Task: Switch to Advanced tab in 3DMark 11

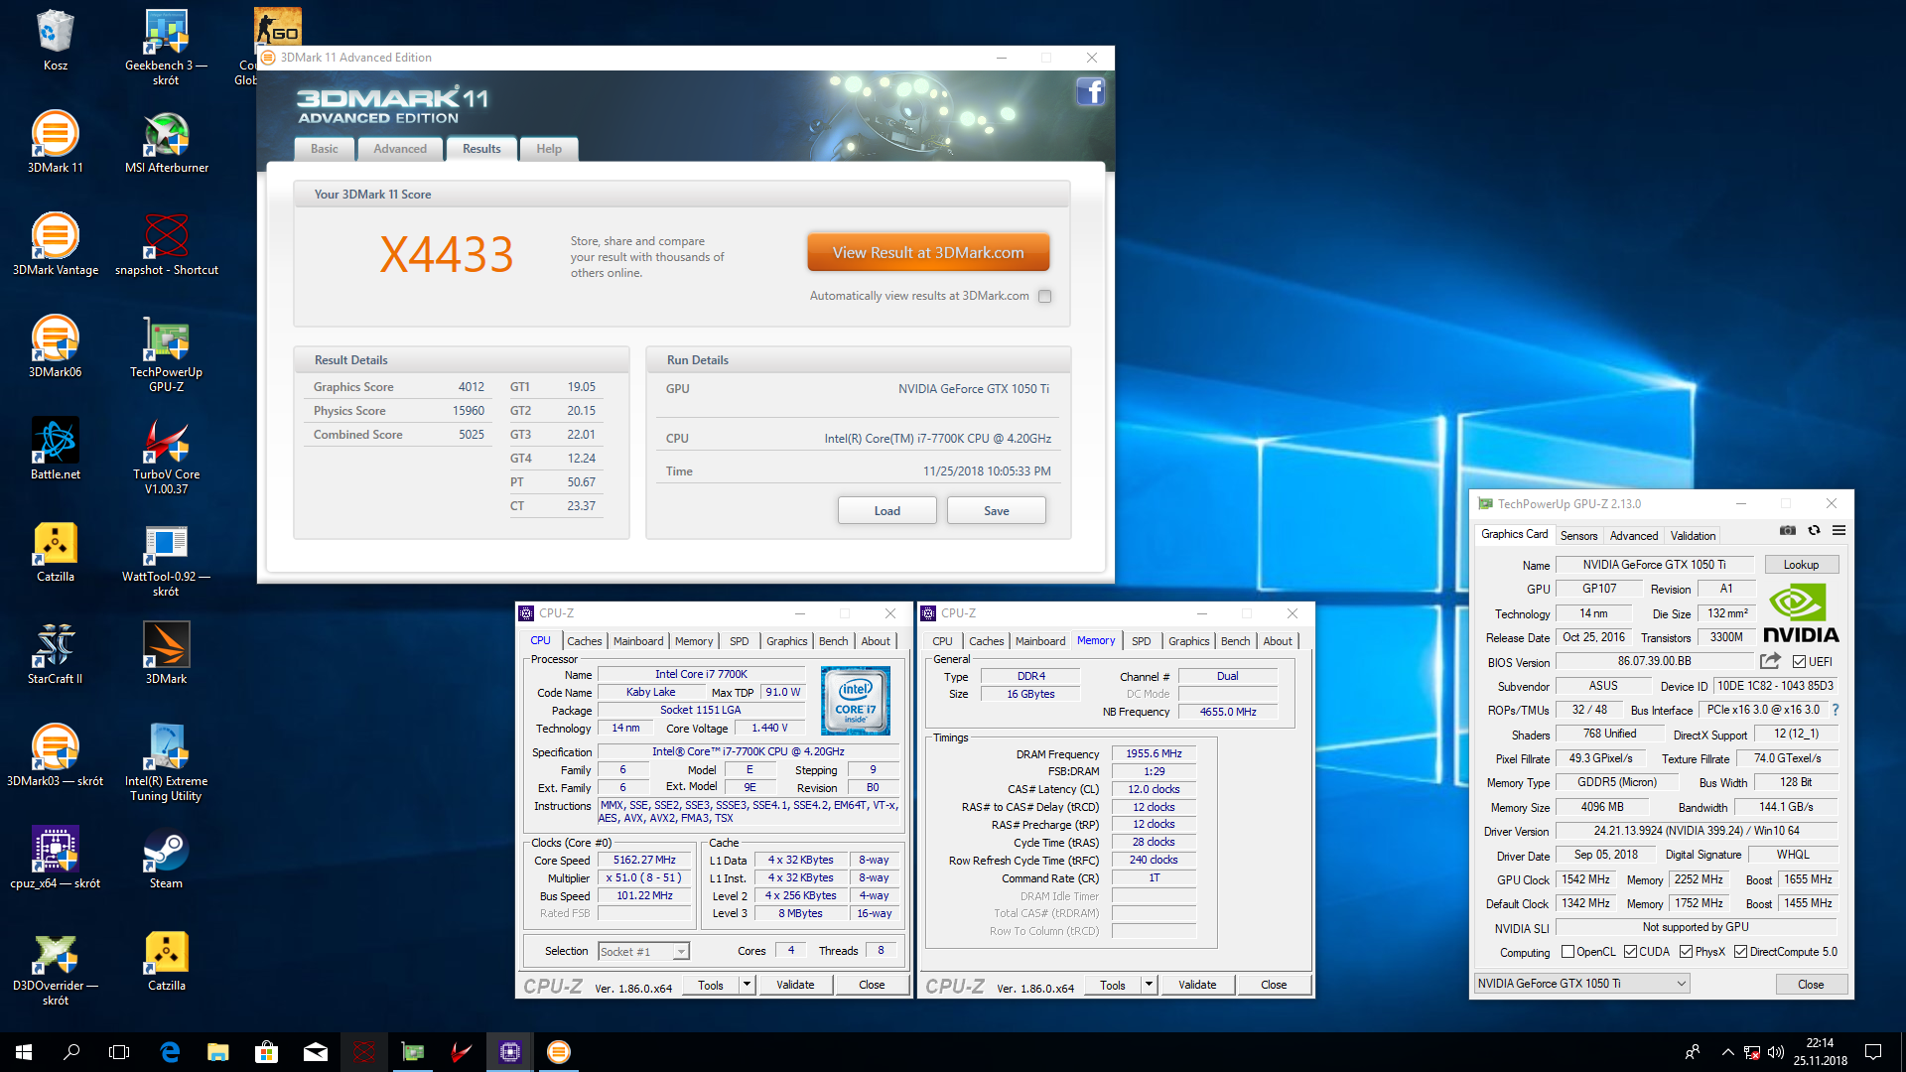Action: click(400, 149)
